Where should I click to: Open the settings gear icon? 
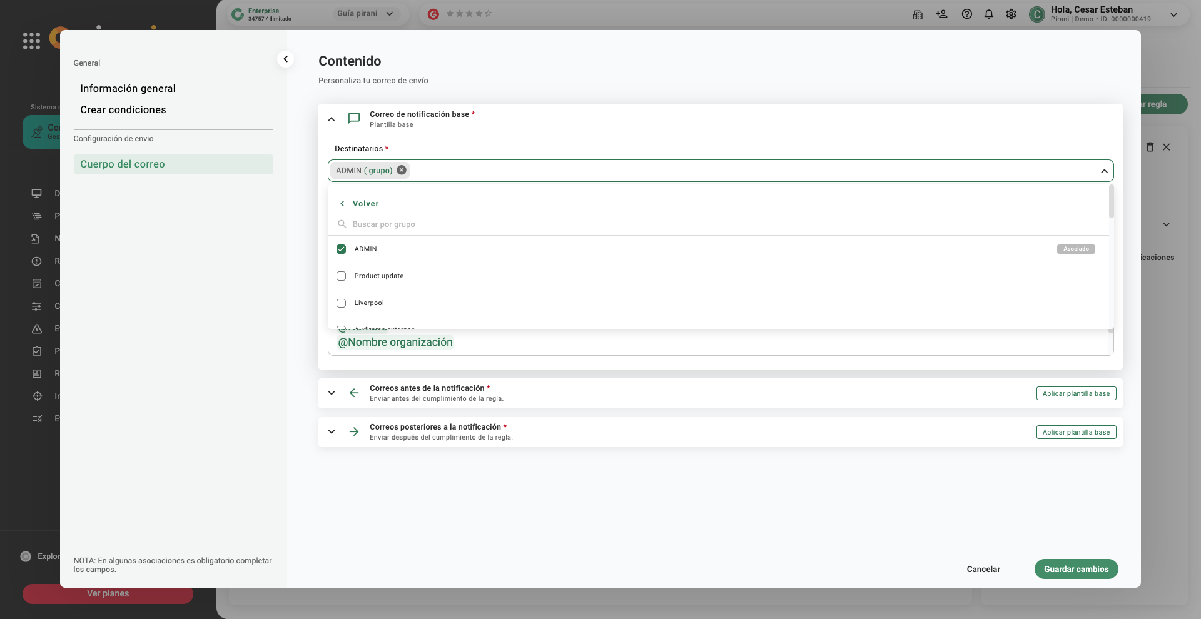[1011, 14]
